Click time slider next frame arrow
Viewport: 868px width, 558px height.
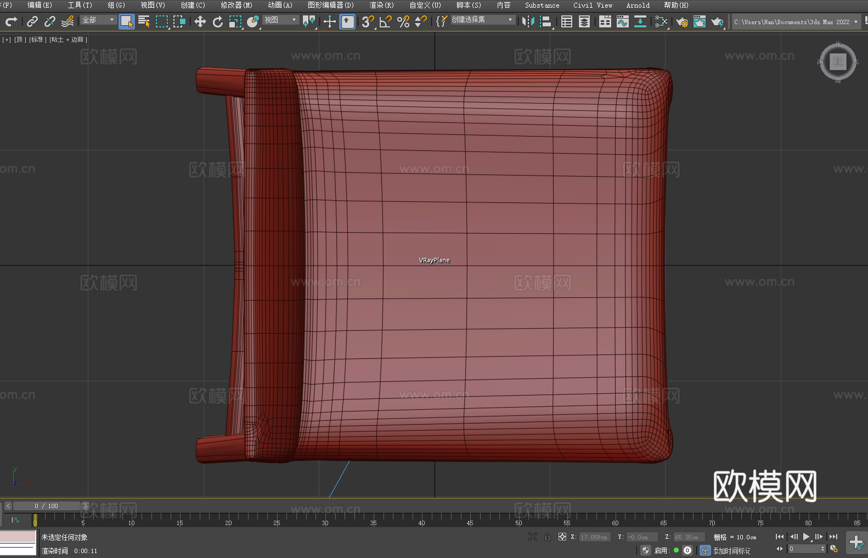coord(85,506)
